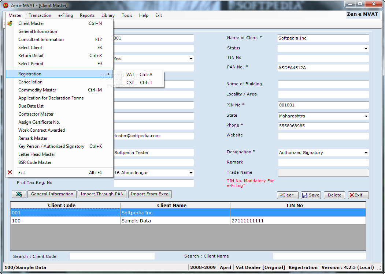Click the Zen e MVAT title bar icon
The width and height of the screenshot is (385, 274).
tap(5, 5)
